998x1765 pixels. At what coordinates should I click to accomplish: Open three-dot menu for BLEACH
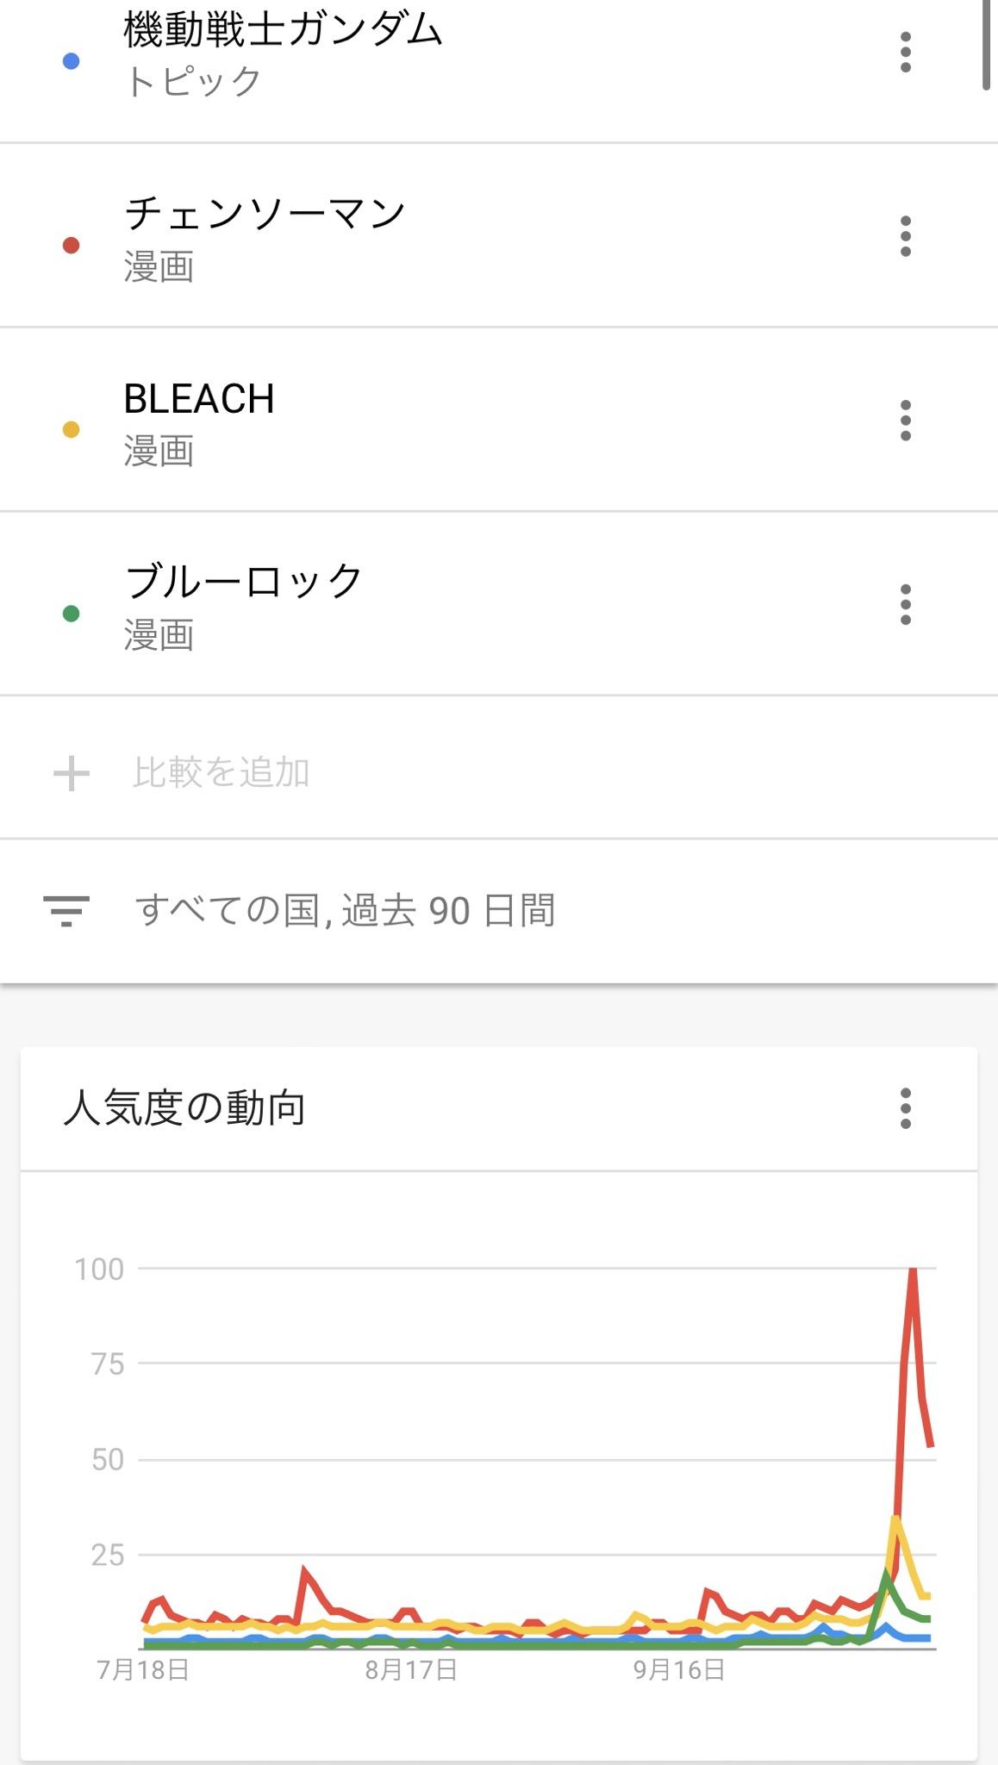[x=905, y=421]
